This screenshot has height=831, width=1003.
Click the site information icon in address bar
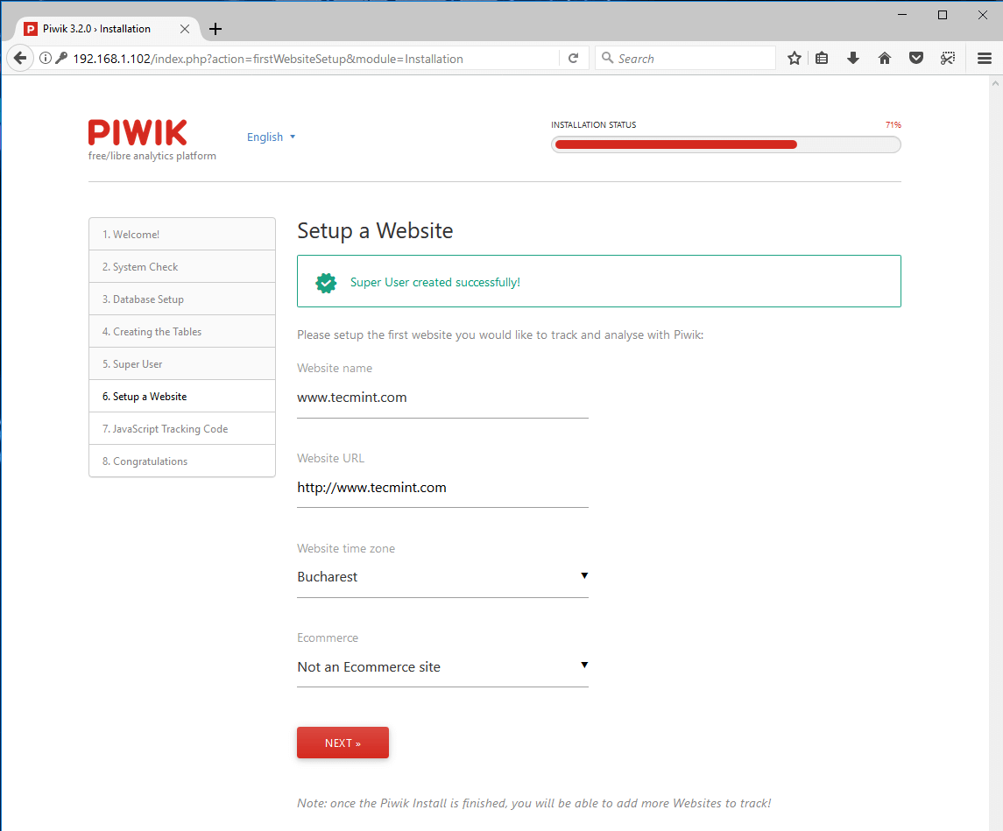coord(46,58)
